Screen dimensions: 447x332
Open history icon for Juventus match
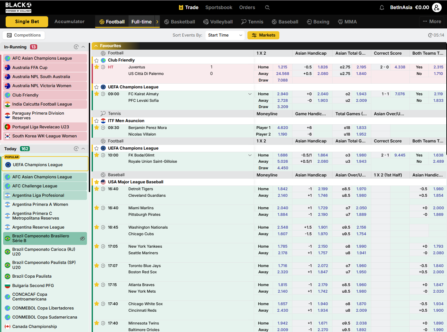(x=103, y=67)
